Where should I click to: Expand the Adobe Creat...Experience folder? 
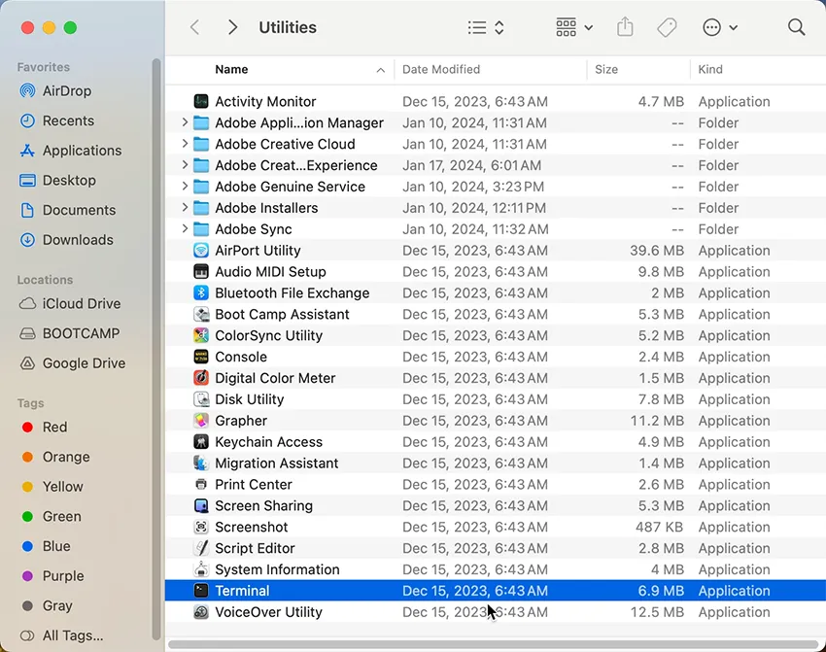coord(185,165)
